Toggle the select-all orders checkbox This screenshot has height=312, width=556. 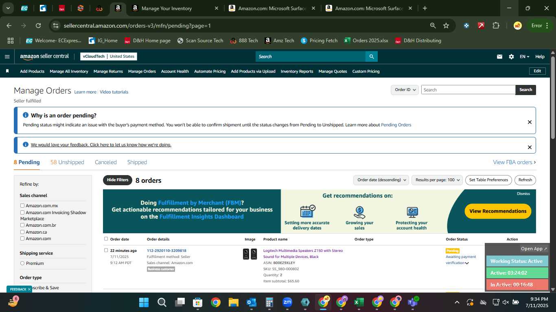(106, 239)
